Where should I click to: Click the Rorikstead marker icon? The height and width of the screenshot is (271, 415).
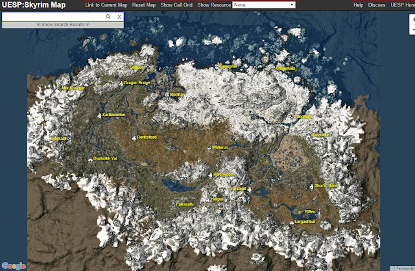134,138
